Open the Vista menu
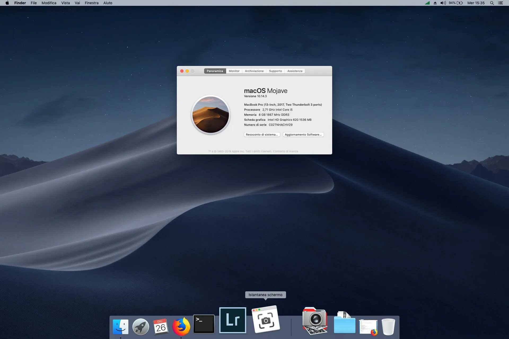The image size is (509, 339). (65, 3)
